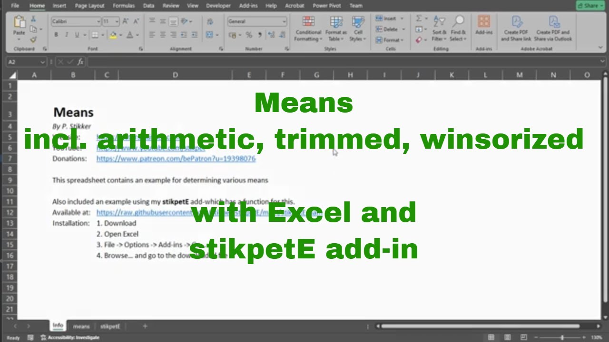Toggle Align Left horizontal alignment

(152, 35)
